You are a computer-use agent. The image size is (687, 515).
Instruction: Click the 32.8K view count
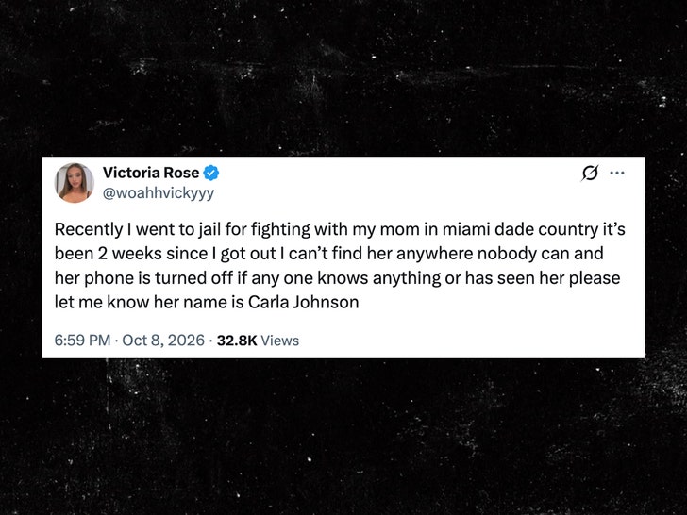237,341
